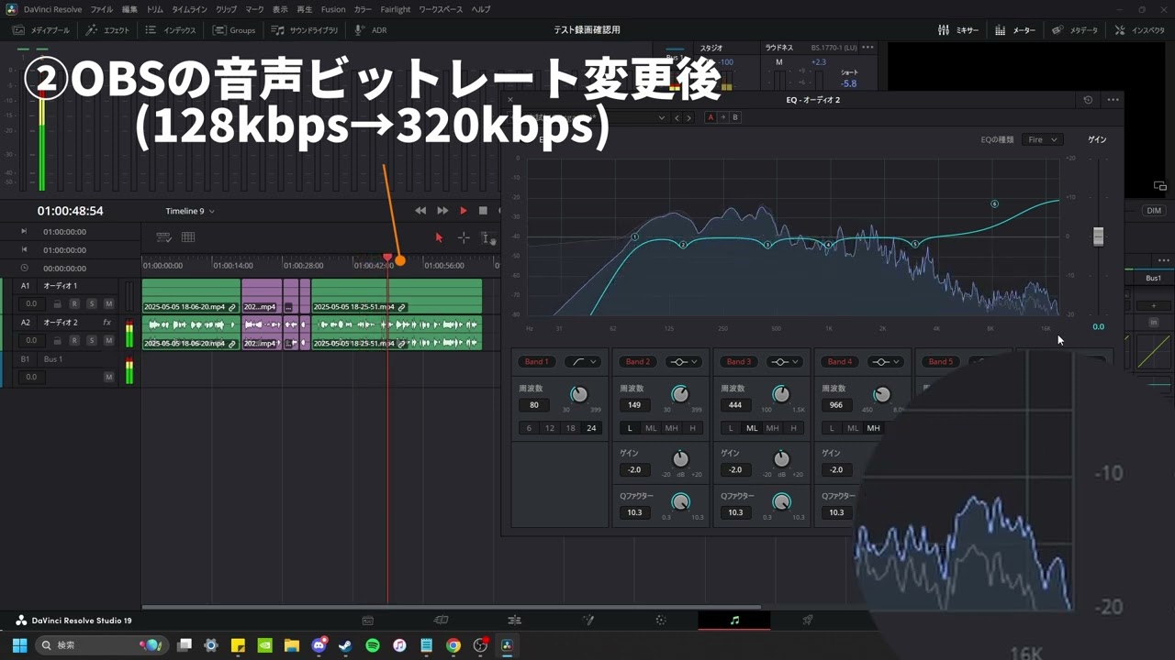Select H range for Band 3
The height and width of the screenshot is (660, 1175).
(x=793, y=428)
